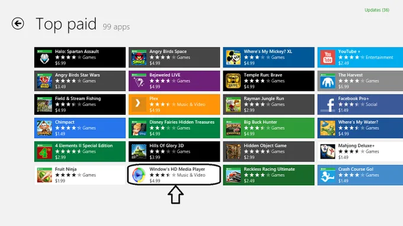Select the Where's My Mickey? XL title

click(268, 51)
